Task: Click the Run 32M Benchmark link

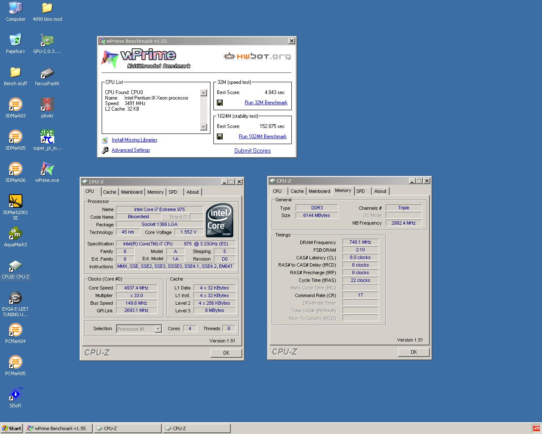Action: [266, 103]
